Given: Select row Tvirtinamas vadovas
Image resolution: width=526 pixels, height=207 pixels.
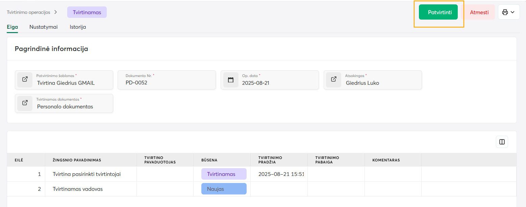Looking at the screenshot, I should coord(261,189).
